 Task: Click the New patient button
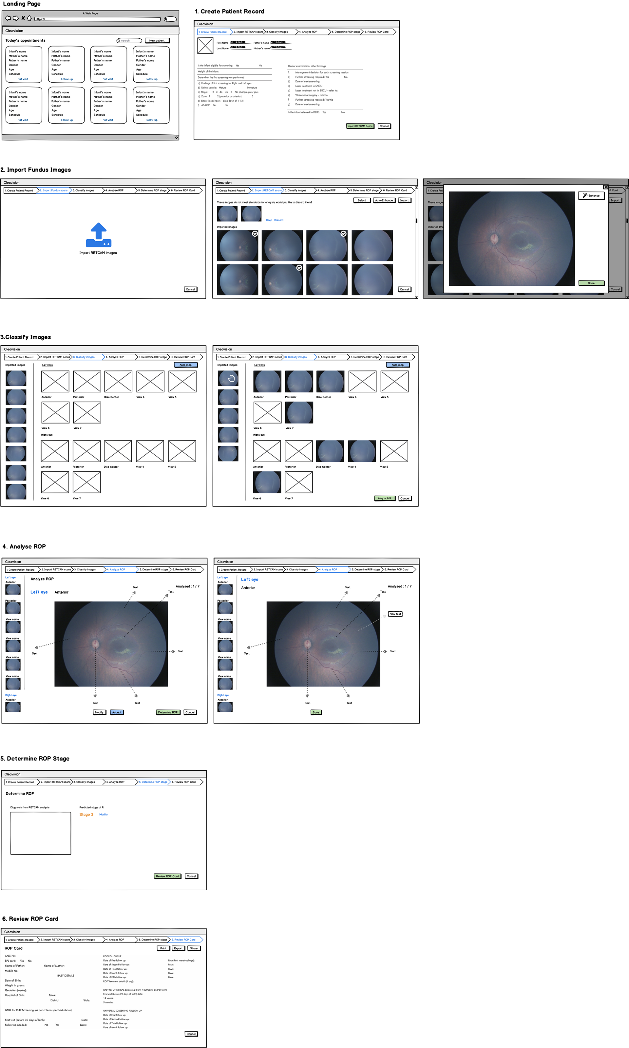coord(157,41)
